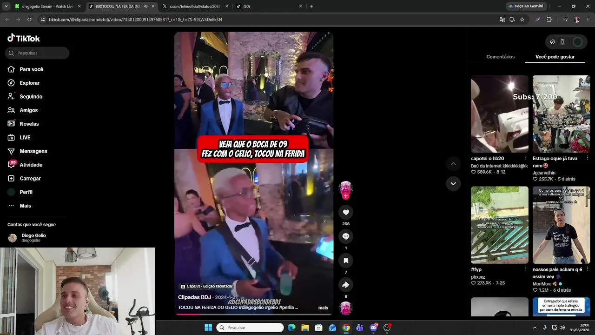The width and height of the screenshot is (595, 335).
Task: Click the address bar URL
Action: (x=135, y=20)
